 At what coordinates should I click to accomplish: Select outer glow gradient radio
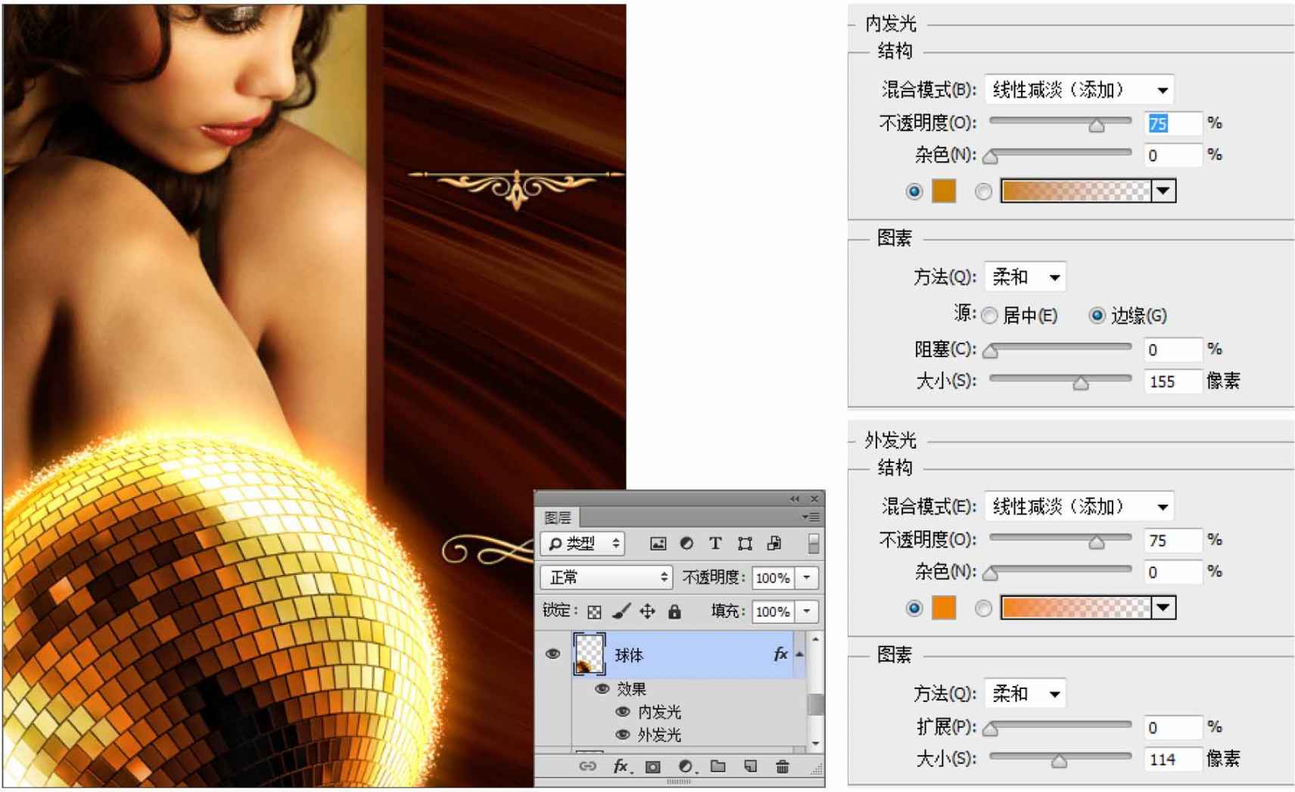coord(983,608)
